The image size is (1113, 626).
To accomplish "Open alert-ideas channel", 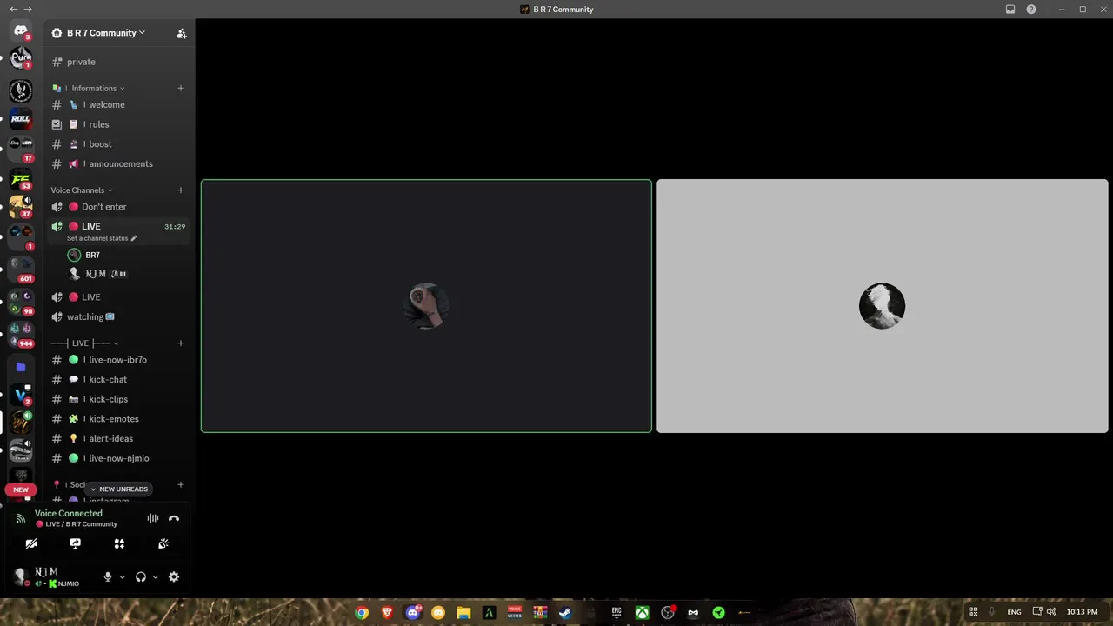I will (x=119, y=438).
